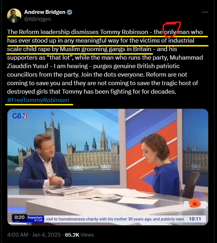
Task: Play the embedded GB News video
Action: click(108, 167)
